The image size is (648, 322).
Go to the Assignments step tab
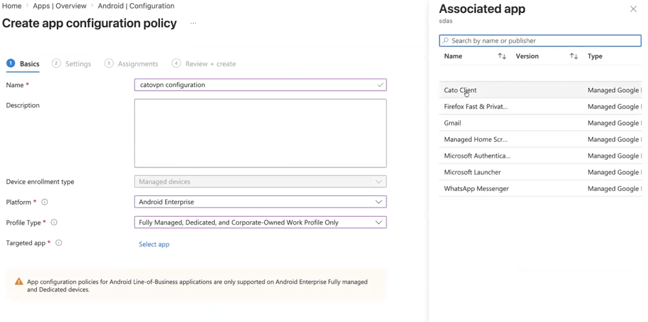[x=131, y=64]
